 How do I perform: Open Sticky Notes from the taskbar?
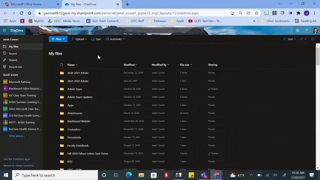191,175
